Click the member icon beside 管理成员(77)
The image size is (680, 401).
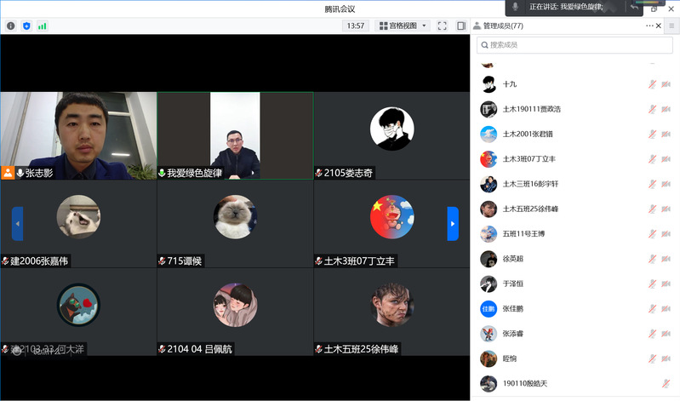click(x=477, y=26)
